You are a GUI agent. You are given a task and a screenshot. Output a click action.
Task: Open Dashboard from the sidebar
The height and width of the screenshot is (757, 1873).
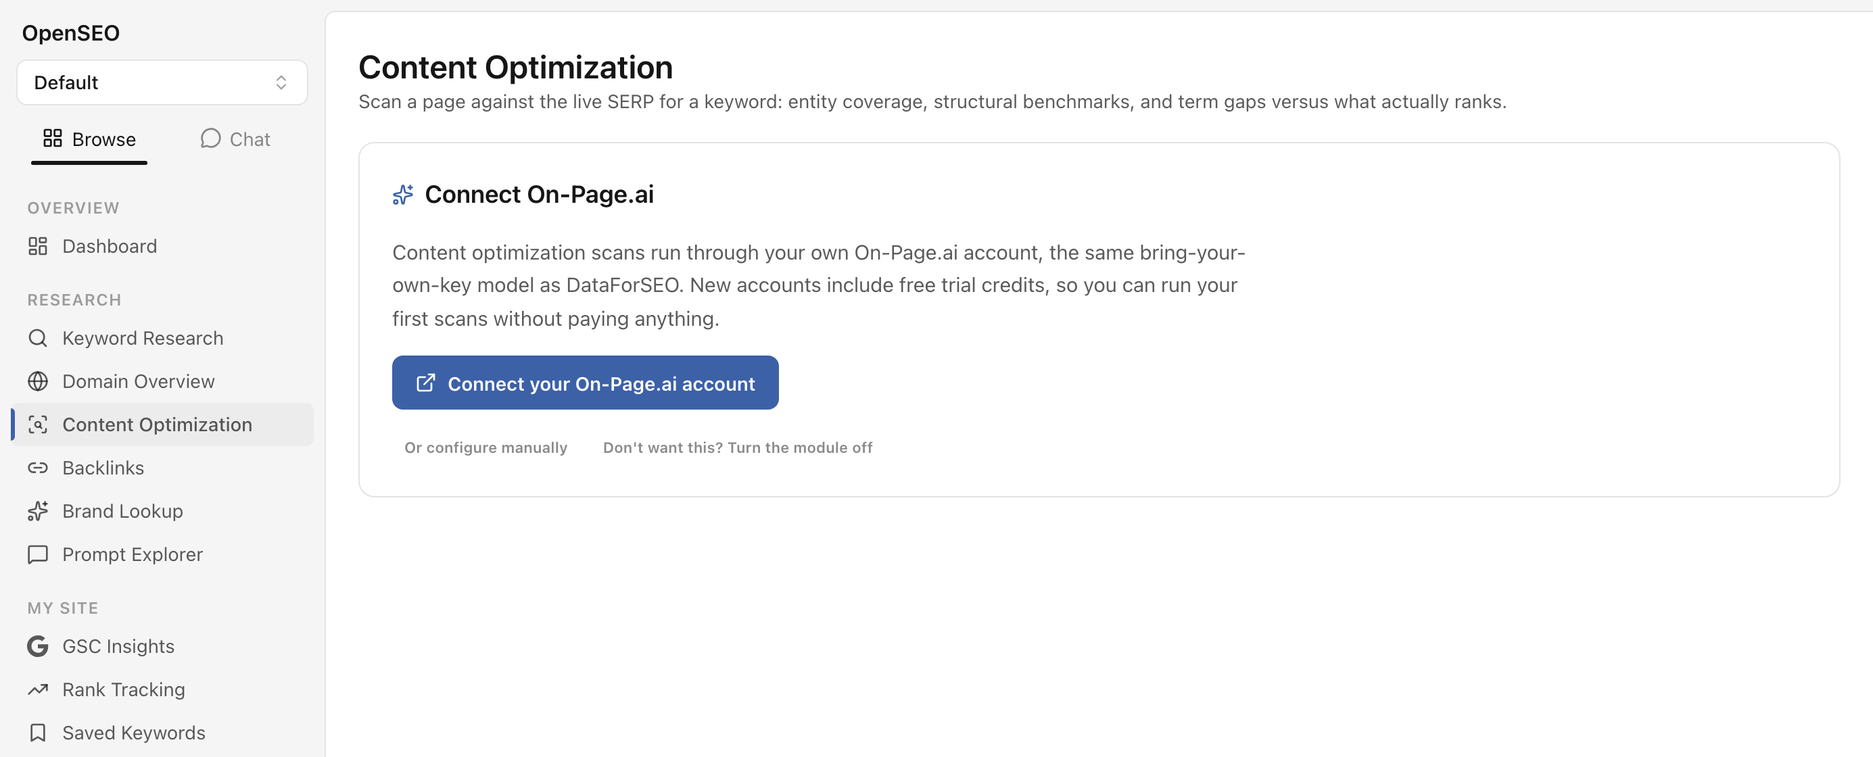pyautogui.click(x=164, y=246)
